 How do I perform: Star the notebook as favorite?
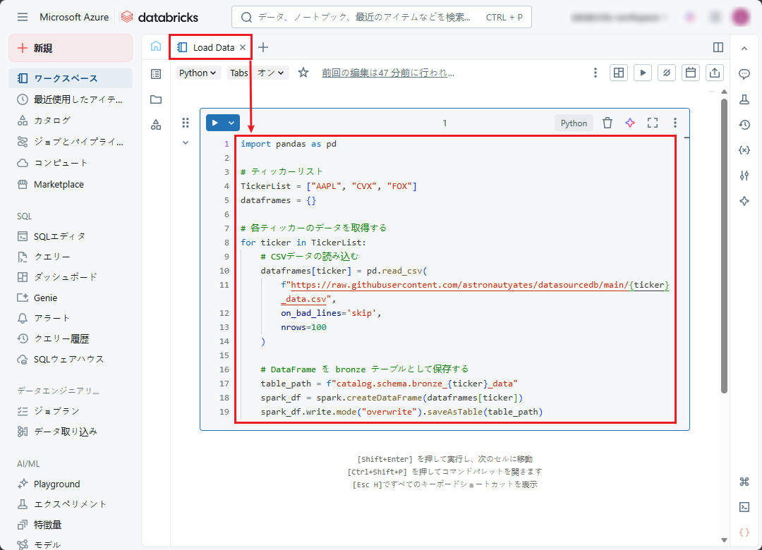(x=303, y=73)
